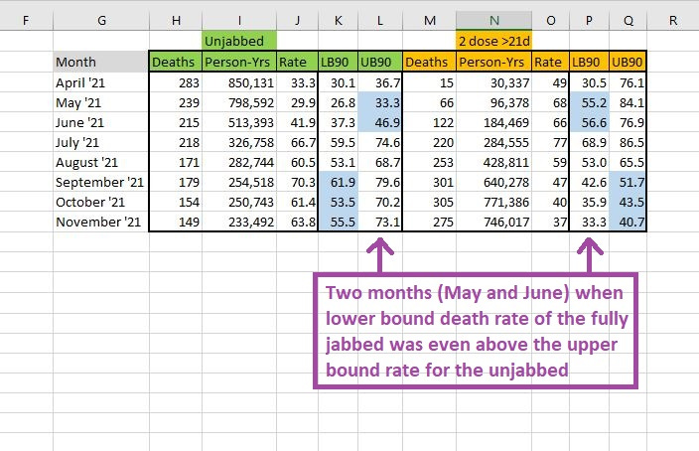This screenshot has width=699, height=451.
Task: Select column header J
Action: [297, 21]
